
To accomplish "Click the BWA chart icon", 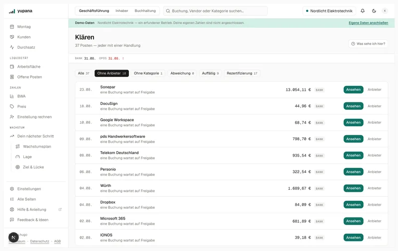I will (12, 96).
